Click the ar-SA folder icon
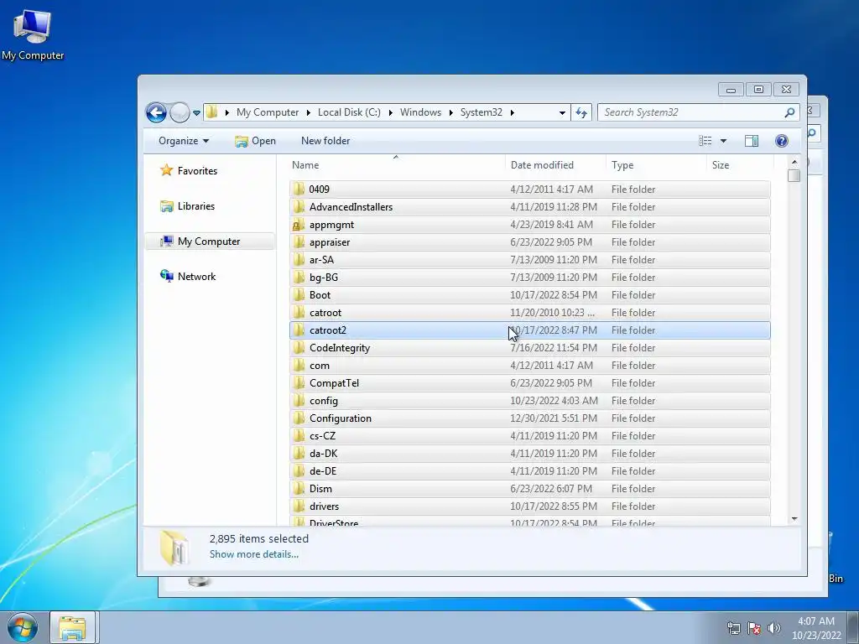859x644 pixels. coord(299,260)
